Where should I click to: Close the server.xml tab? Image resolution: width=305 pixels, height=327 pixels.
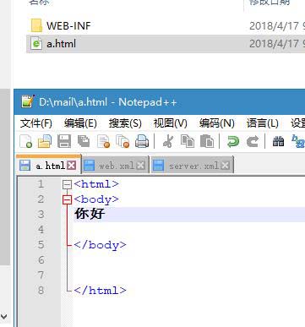225,166
